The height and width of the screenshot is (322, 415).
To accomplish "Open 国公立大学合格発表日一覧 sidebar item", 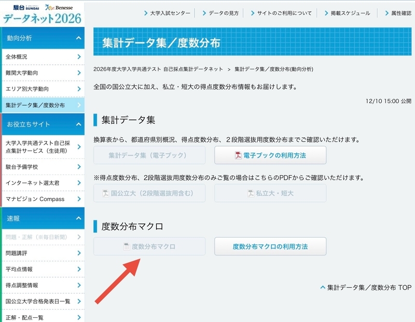I will 43,301.
